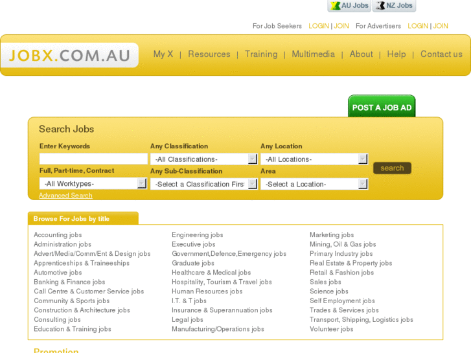This screenshot has width=471, height=353.
Task: Browse Education & Training jobs
Action: pos(73,329)
